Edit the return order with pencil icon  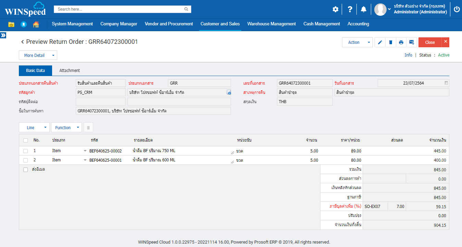click(380, 42)
